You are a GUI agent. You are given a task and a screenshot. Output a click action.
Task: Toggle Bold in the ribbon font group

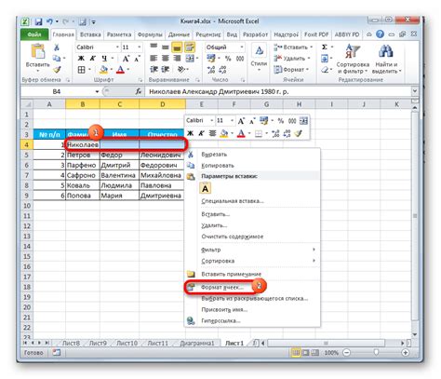81,59
